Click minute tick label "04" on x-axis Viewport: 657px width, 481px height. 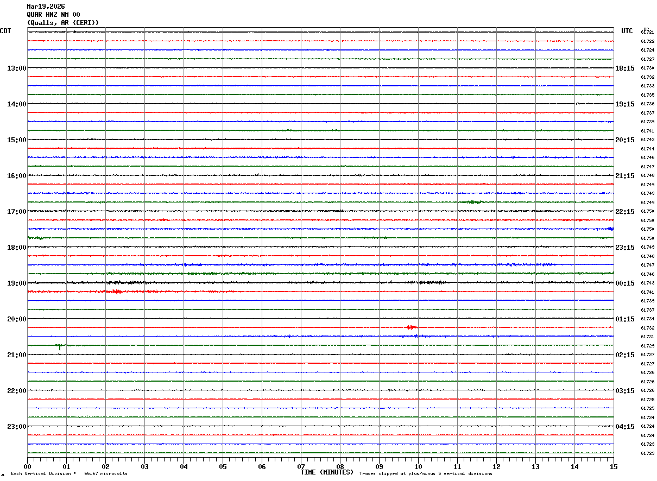point(184,467)
